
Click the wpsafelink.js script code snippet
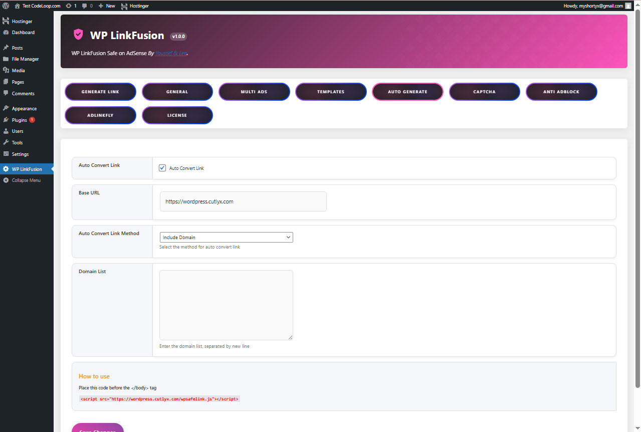pos(159,399)
